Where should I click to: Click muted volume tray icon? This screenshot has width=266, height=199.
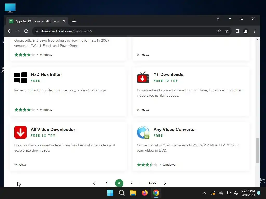(236, 193)
